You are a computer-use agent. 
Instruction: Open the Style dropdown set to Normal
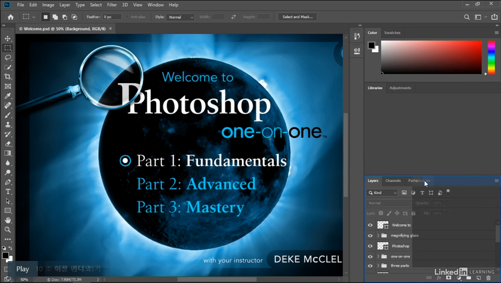pyautogui.click(x=180, y=17)
